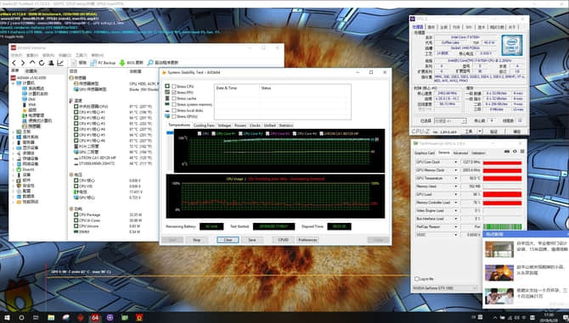Click the graph chart icon in AIDA64 toolbar
Viewport: 569px width, 323px height.
pyautogui.click(x=60, y=63)
